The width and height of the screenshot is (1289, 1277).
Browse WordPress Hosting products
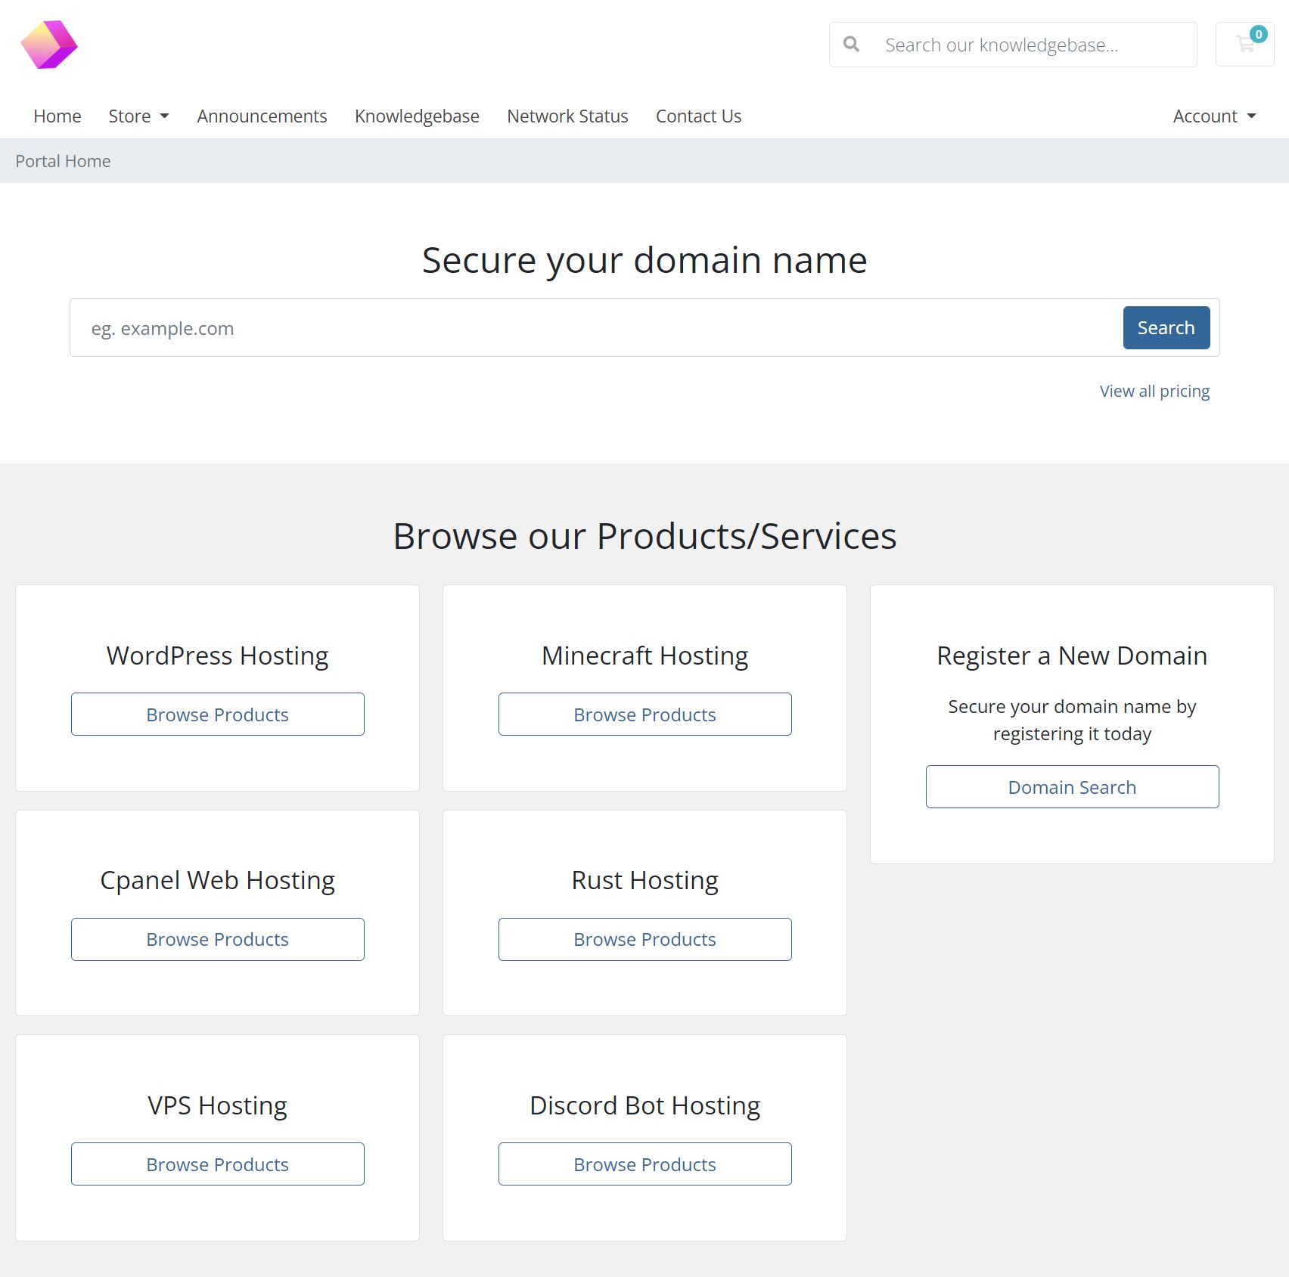point(217,714)
